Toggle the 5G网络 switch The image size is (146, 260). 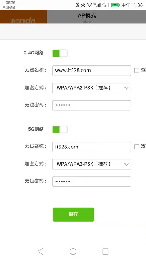coord(60,129)
